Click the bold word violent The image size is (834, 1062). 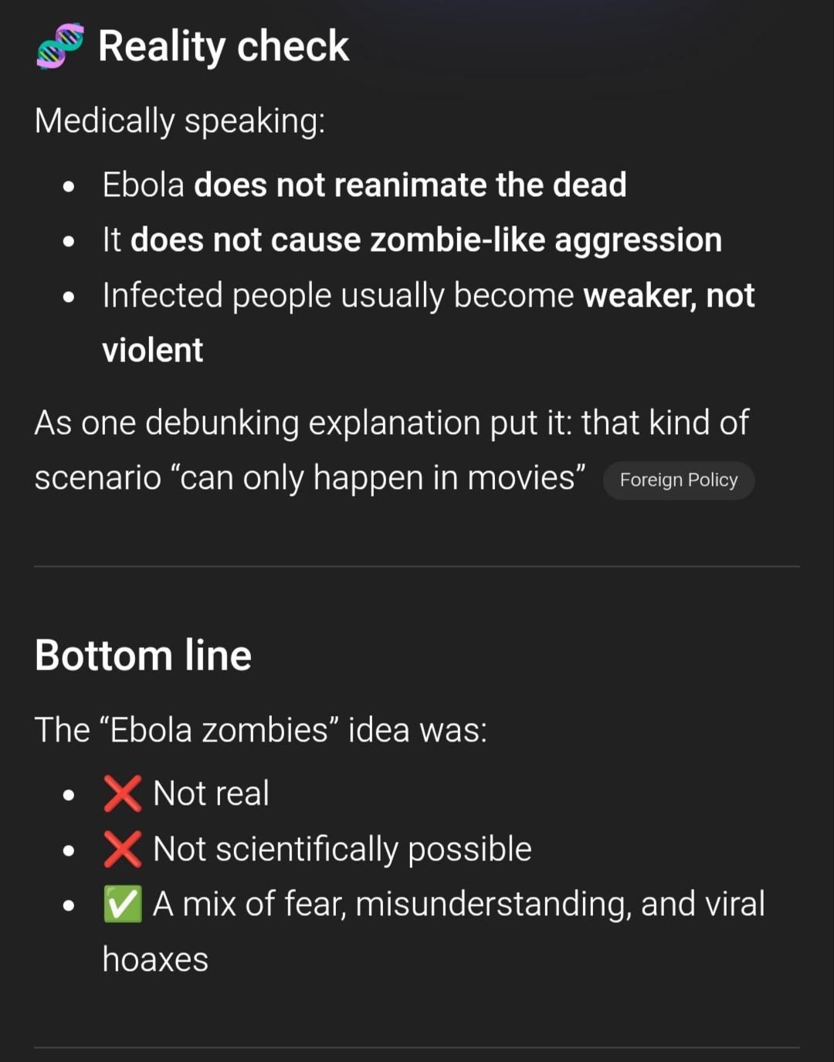pos(153,351)
